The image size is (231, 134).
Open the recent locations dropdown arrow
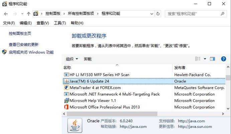22,14
